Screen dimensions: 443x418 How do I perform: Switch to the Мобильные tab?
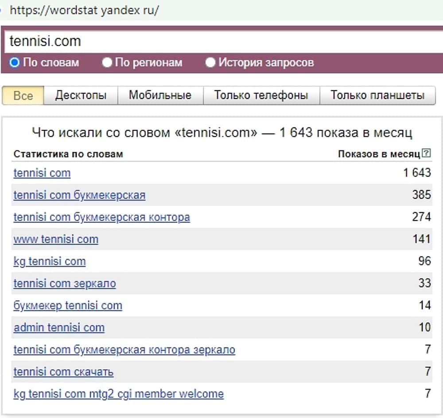(160, 95)
